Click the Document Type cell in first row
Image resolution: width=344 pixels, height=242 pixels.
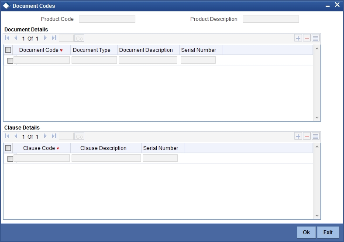(x=94, y=60)
